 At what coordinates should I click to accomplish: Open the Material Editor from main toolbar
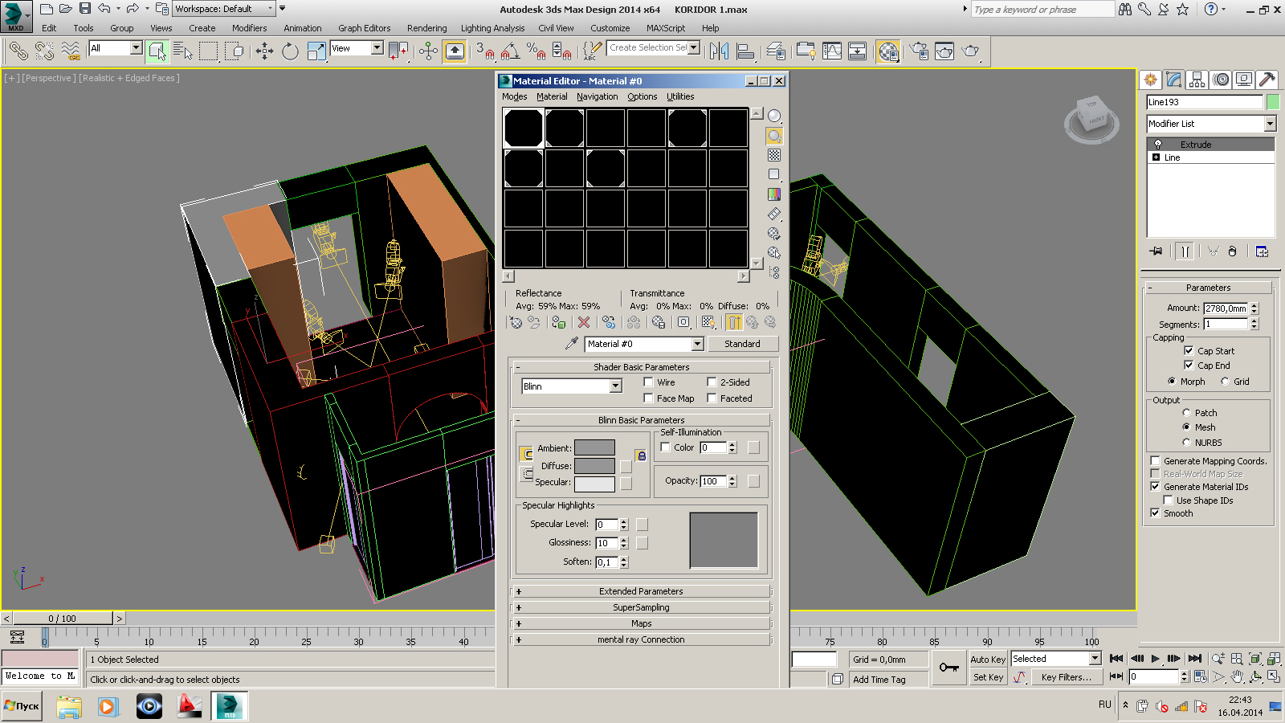[887, 51]
